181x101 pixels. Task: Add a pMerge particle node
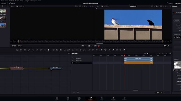pyautogui.click(x=93, y=50)
